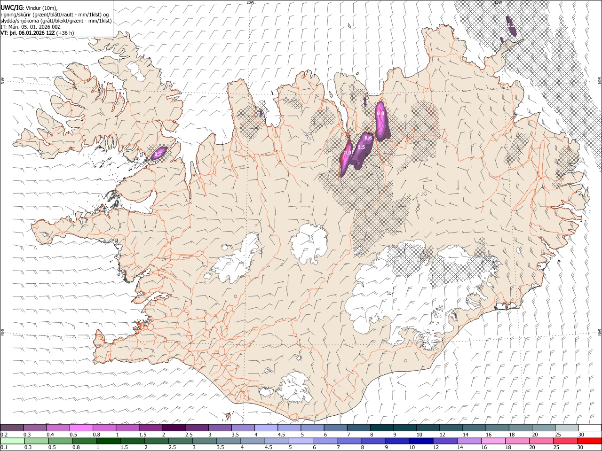Select the 'IT: Mán. 05. 01. 2026 00Z' line
The height and width of the screenshot is (451, 602).
[x=31, y=27]
